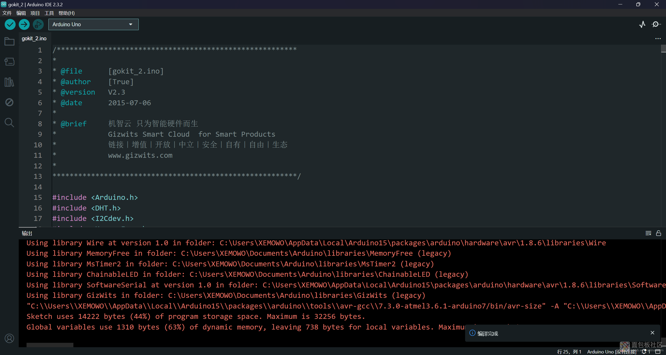Viewport: 666px width, 355px height.
Task: Open the user account profile icon
Action: tap(9, 338)
